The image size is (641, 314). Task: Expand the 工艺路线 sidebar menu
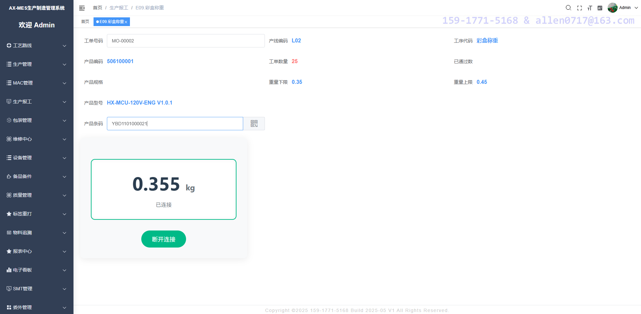[36, 45]
